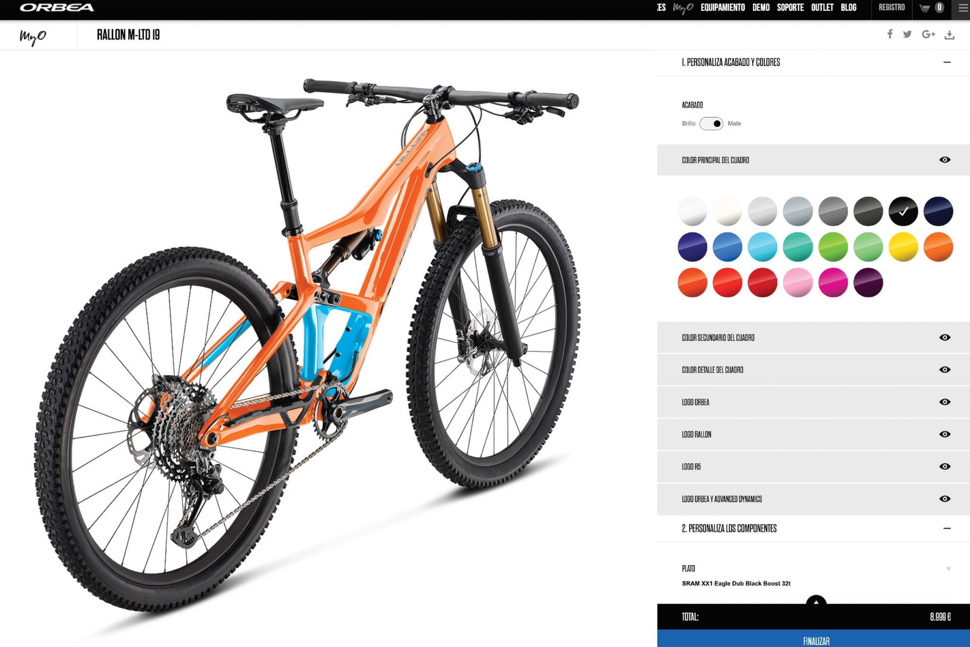Collapse Personaliza Acabado y Colores section

[947, 62]
